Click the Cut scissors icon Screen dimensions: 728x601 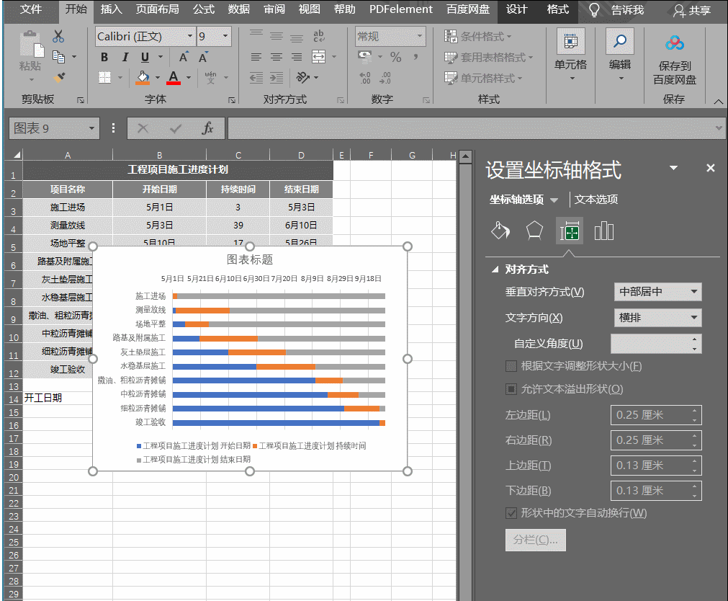(58, 36)
